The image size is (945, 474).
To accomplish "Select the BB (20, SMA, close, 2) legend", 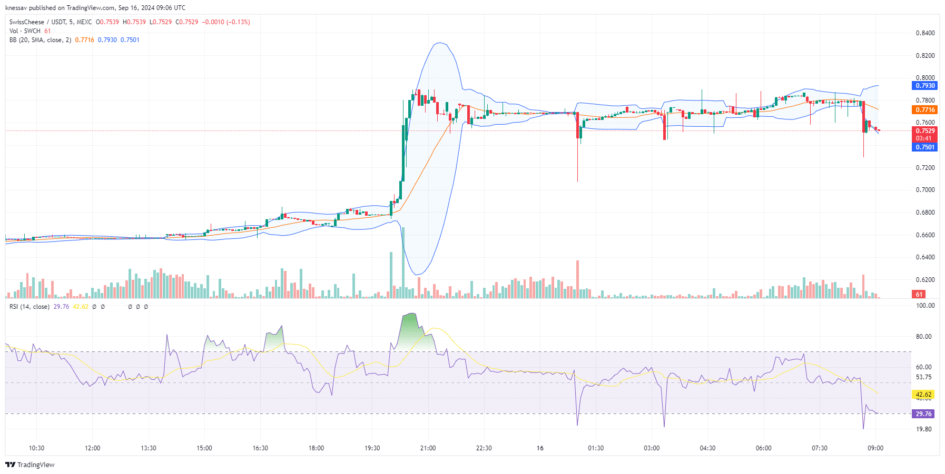I will tap(40, 40).
